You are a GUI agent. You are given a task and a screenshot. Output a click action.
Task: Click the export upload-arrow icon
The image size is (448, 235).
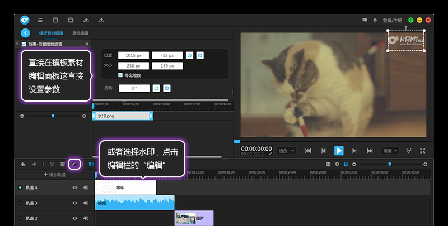click(x=101, y=20)
